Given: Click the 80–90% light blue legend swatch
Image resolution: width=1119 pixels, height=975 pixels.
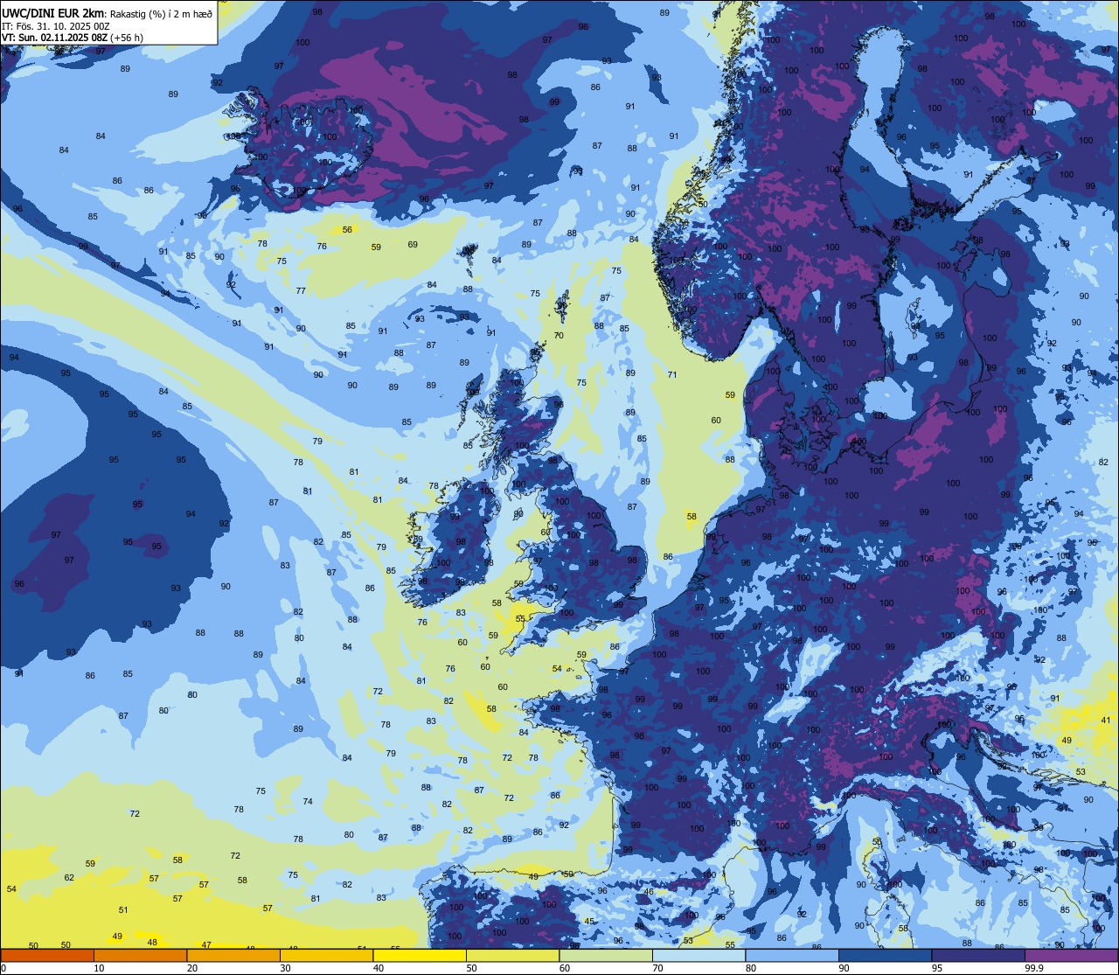Looking at the screenshot, I should point(792,955).
